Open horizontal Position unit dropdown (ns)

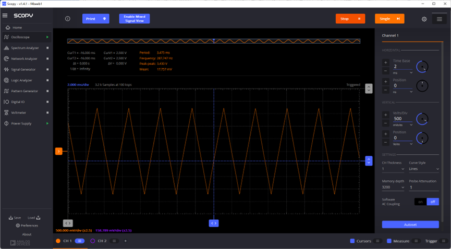[403, 92]
